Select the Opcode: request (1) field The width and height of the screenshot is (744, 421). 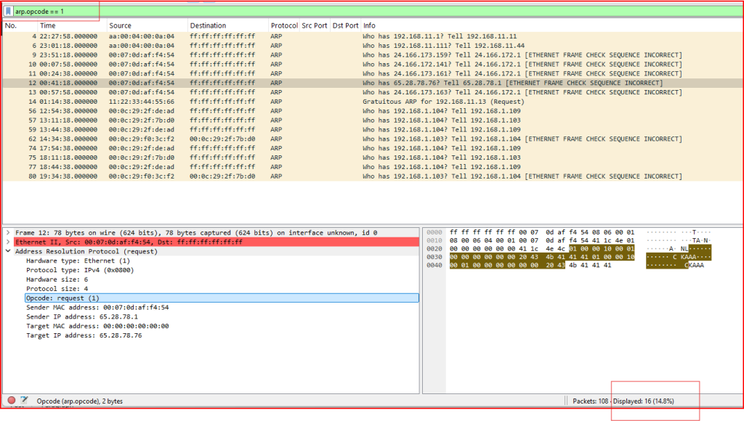pyautogui.click(x=222, y=298)
